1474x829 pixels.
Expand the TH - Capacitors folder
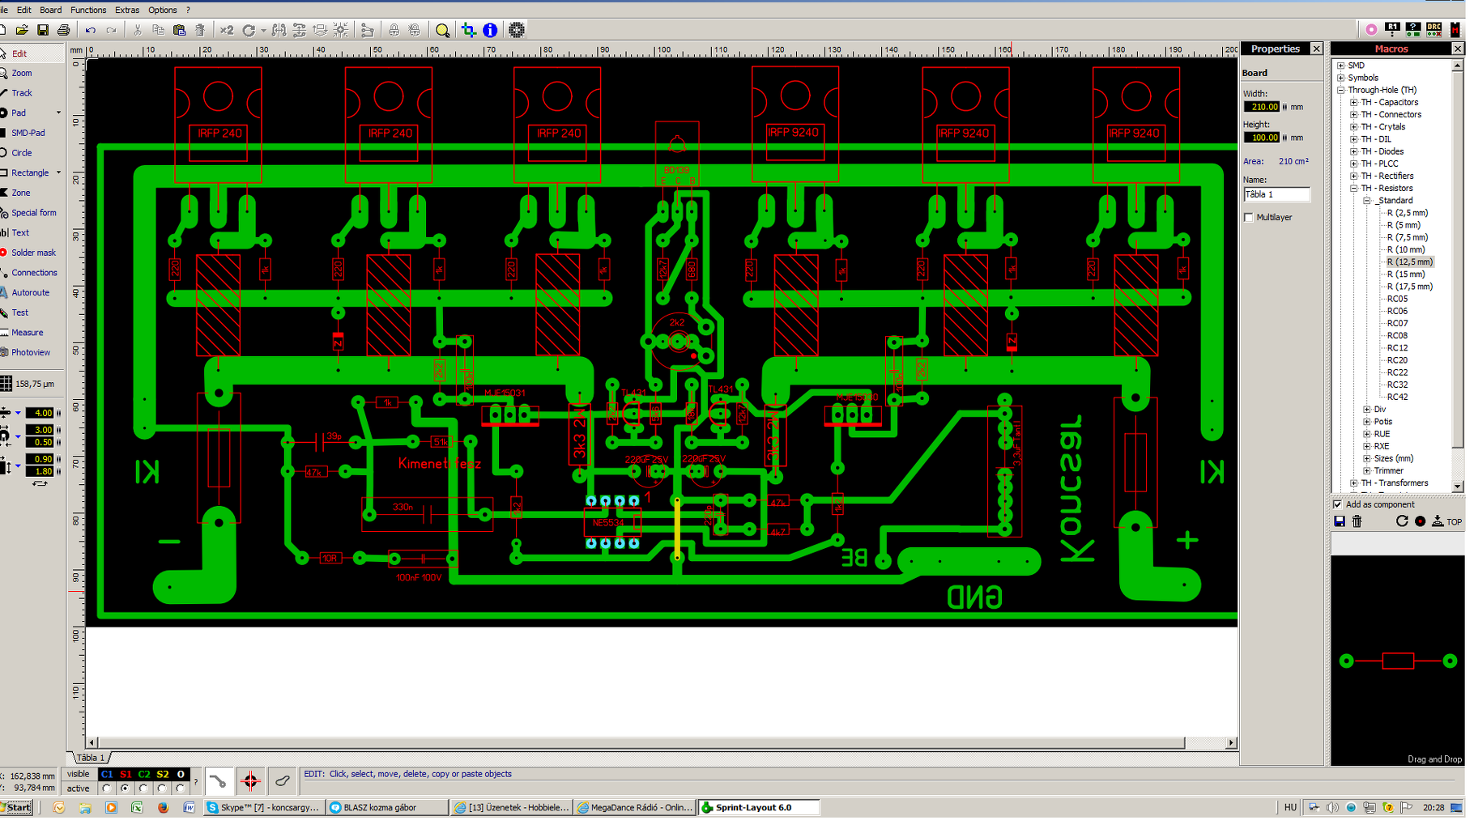[x=1354, y=103]
